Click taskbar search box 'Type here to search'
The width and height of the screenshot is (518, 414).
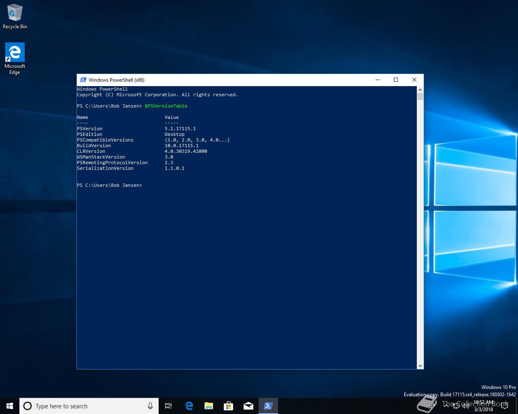89,406
